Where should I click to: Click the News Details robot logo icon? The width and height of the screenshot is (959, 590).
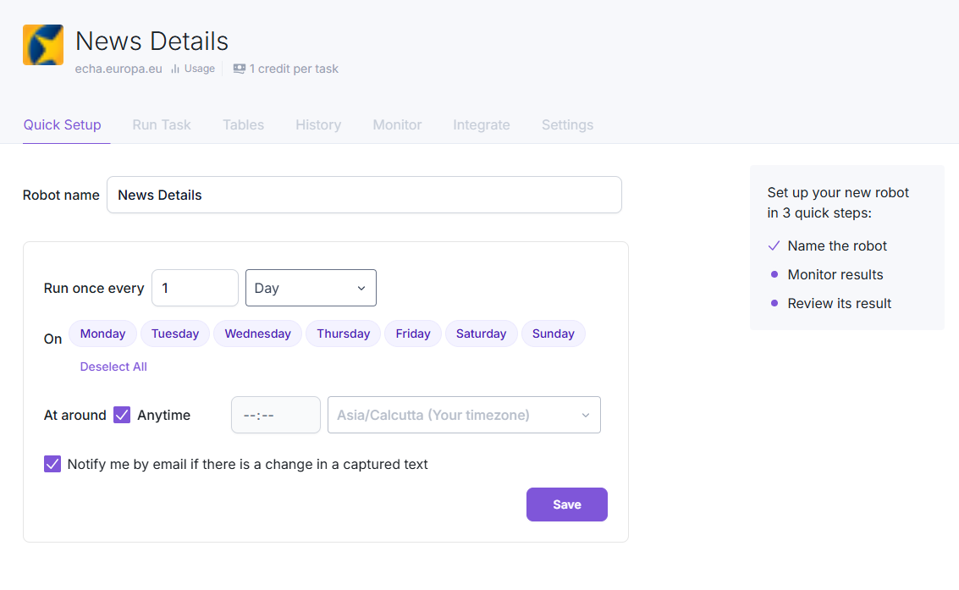pos(43,45)
